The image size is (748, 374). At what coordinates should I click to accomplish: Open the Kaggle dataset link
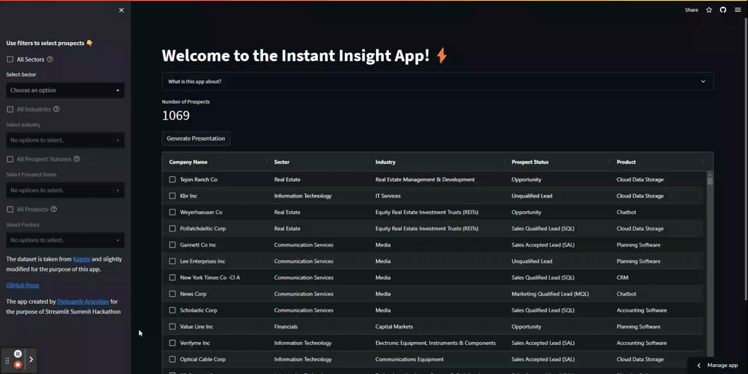pyautogui.click(x=81, y=259)
